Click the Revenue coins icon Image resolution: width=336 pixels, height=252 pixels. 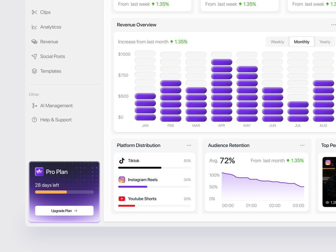[x=34, y=42]
